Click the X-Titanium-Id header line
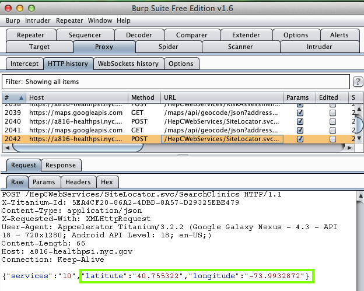The image size is (364, 291). (x=120, y=202)
